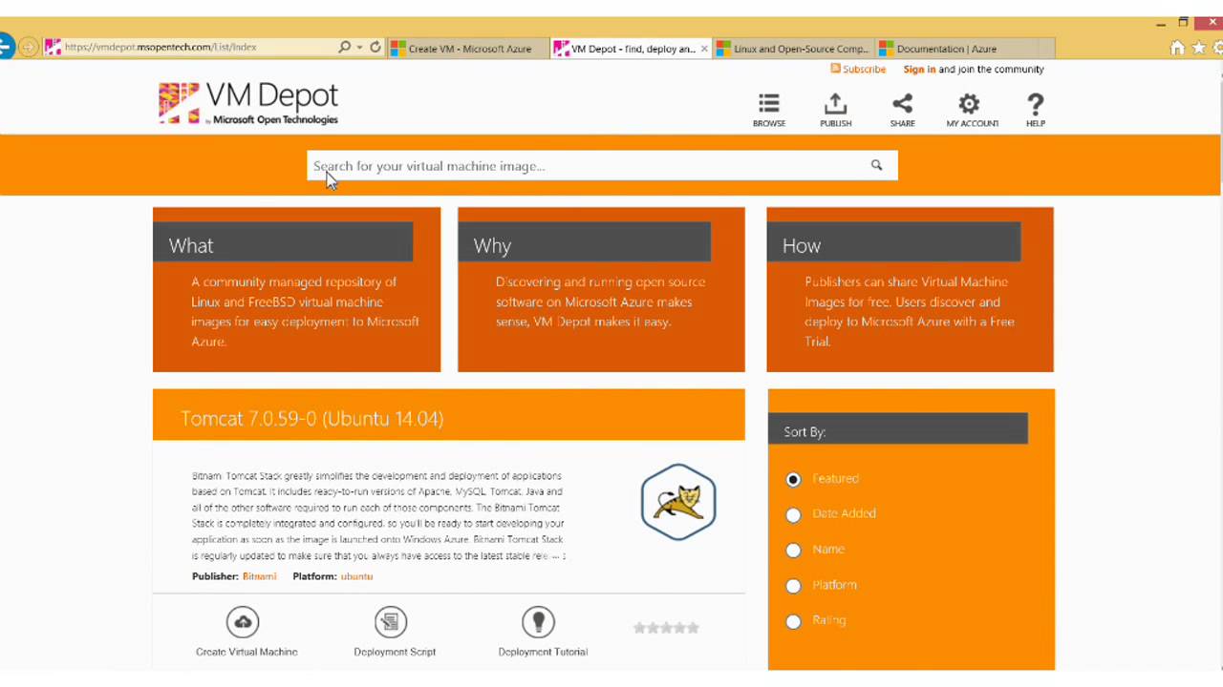
Task: Open the ubuntu platform link
Action: tap(356, 576)
